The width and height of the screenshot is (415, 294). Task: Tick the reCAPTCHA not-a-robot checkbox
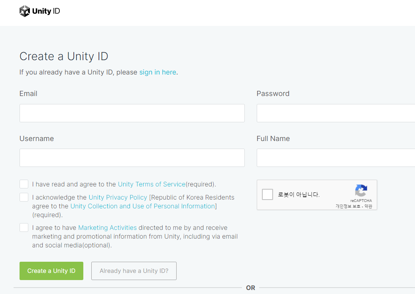pos(267,194)
